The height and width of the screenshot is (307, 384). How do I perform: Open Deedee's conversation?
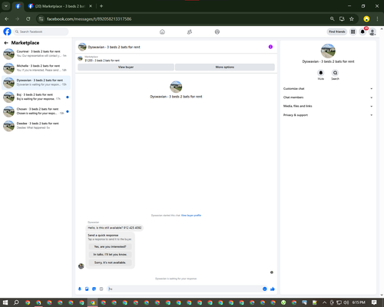pyautogui.click(x=36, y=125)
